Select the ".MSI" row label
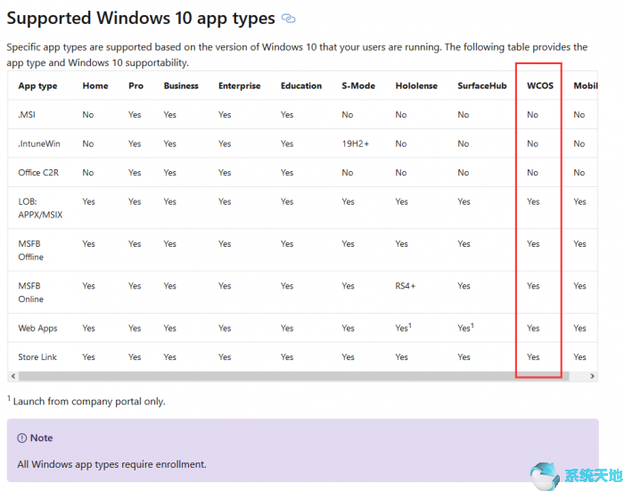The image size is (624, 491). point(27,115)
